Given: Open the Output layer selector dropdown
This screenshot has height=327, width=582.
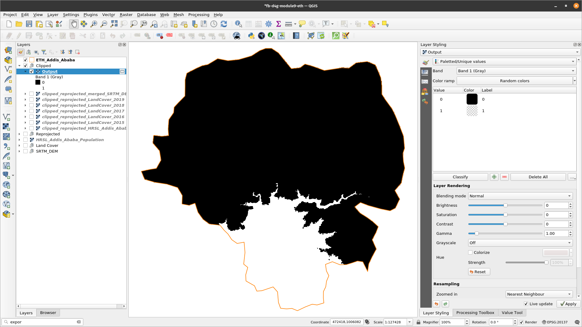Looking at the screenshot, I should 501,52.
